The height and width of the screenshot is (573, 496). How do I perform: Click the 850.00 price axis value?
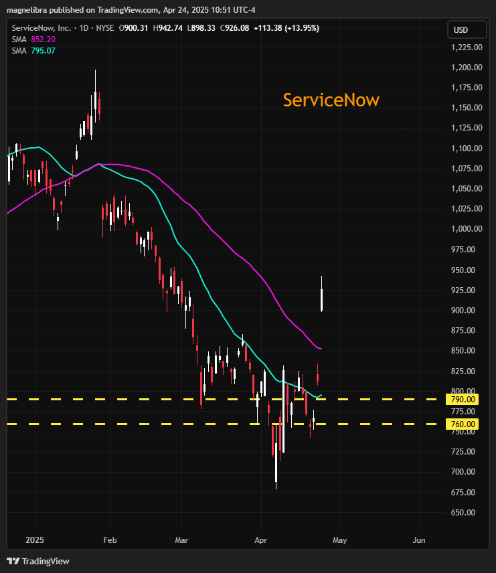coord(463,351)
